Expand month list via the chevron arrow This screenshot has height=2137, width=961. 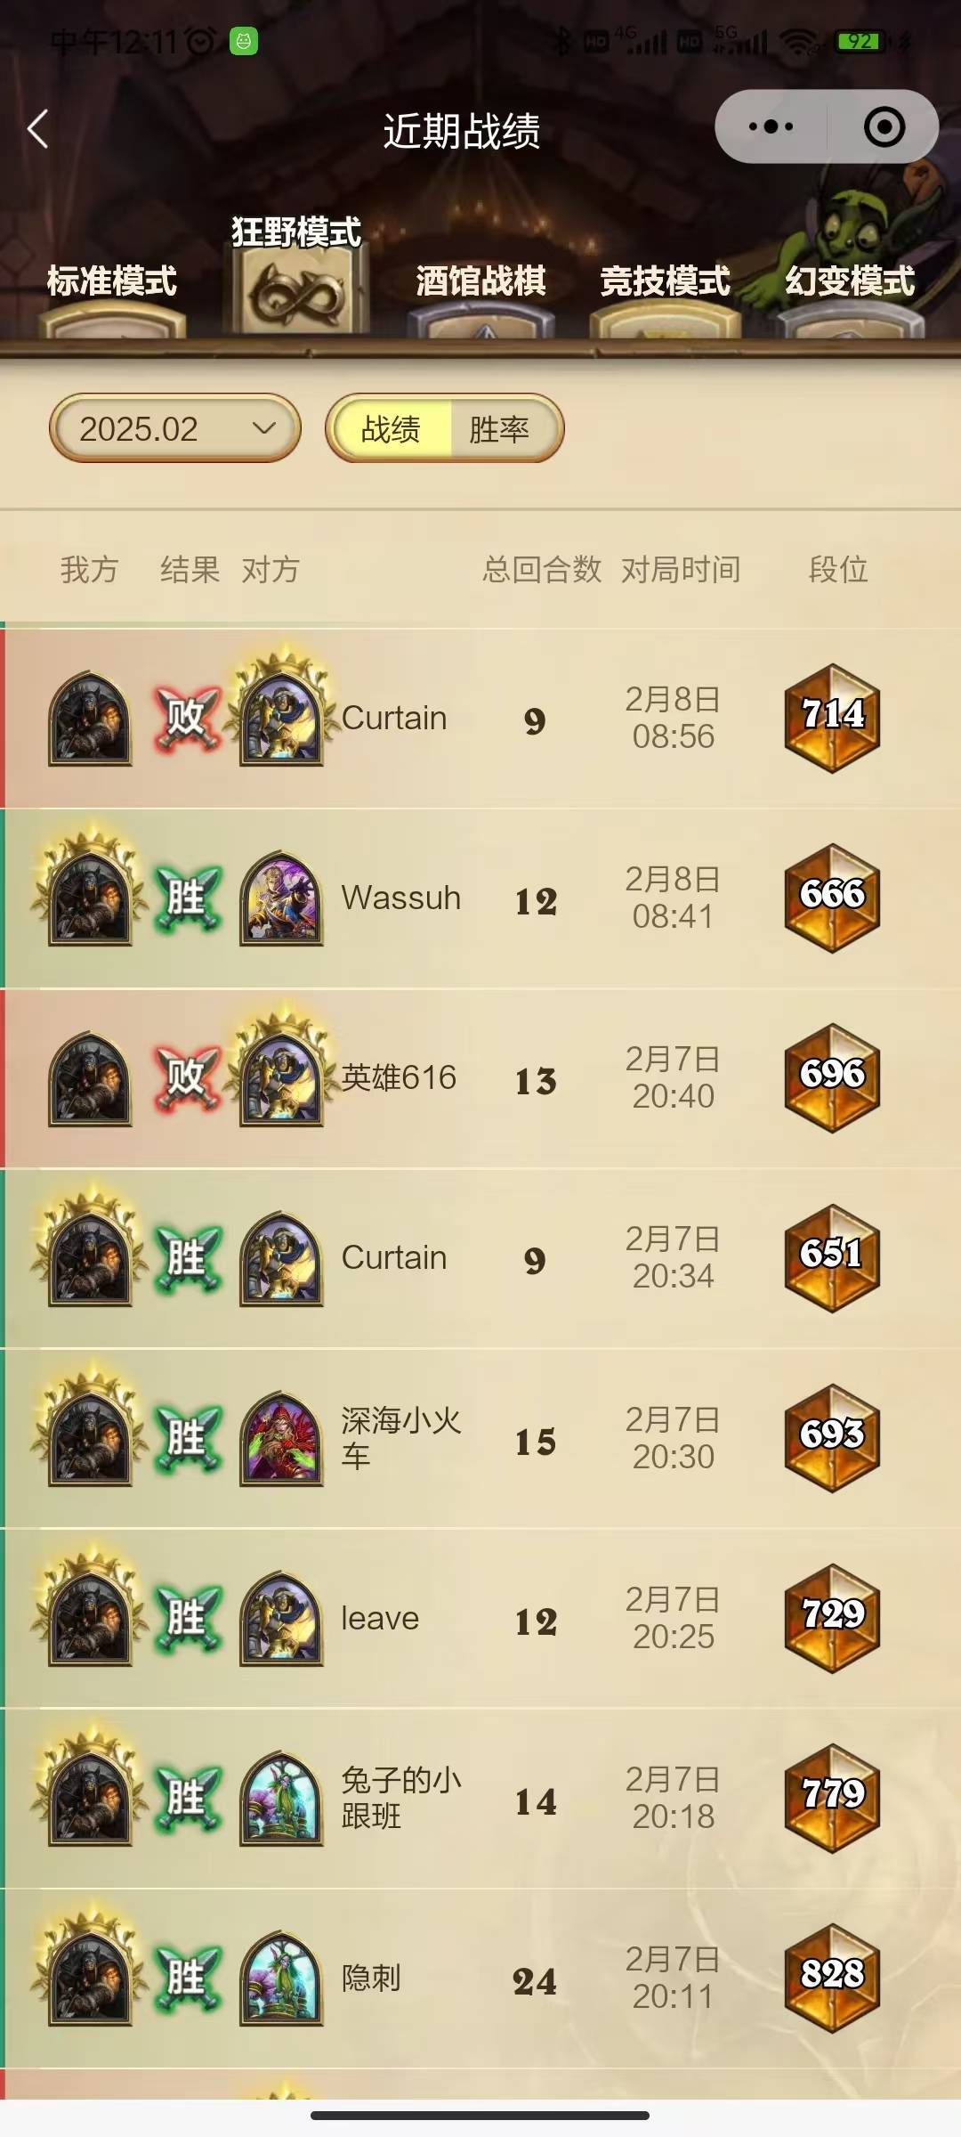pos(263,428)
